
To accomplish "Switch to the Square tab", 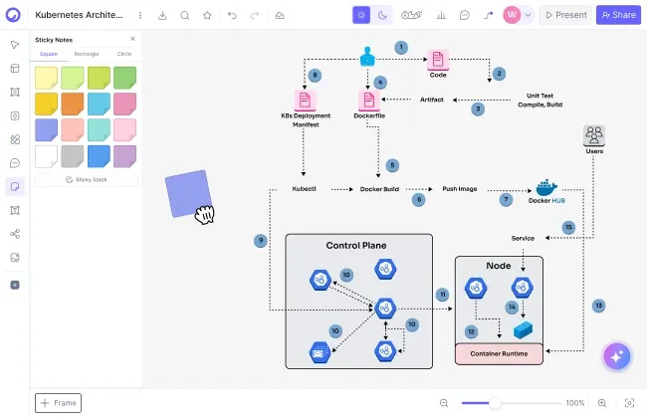I will [49, 54].
